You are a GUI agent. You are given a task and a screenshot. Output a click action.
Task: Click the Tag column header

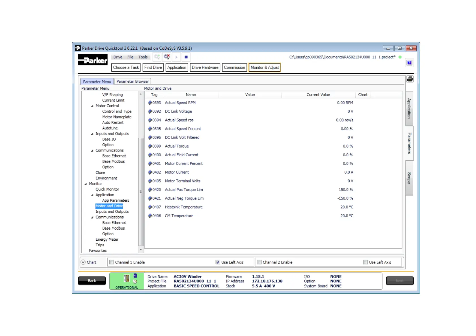154,95
